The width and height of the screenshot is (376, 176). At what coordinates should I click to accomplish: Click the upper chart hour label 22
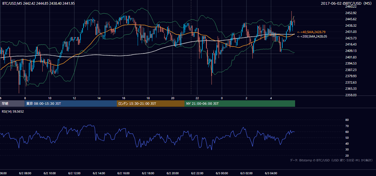pyautogui.click(x=197, y=98)
